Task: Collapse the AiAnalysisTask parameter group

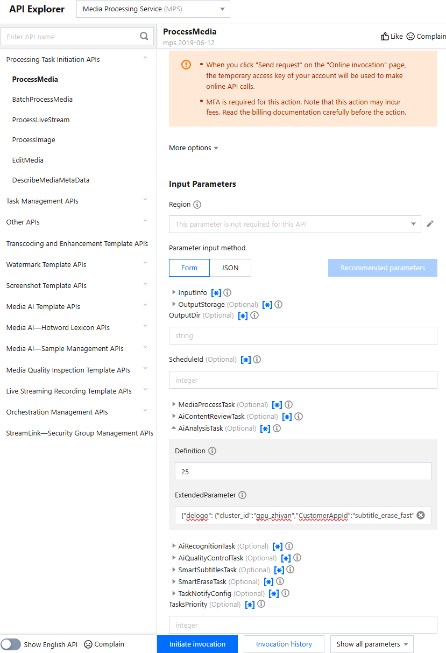Action: pos(174,429)
